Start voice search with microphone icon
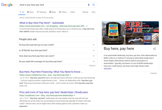This screenshot has width=162, height=110. point(89,5)
